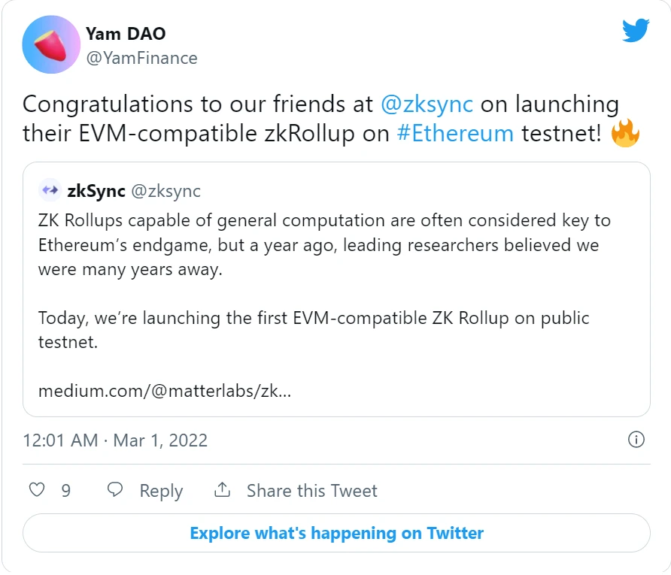Viewport: 671px width, 575px height.
Task: Follow the @zksync mention link
Action: [x=427, y=104]
